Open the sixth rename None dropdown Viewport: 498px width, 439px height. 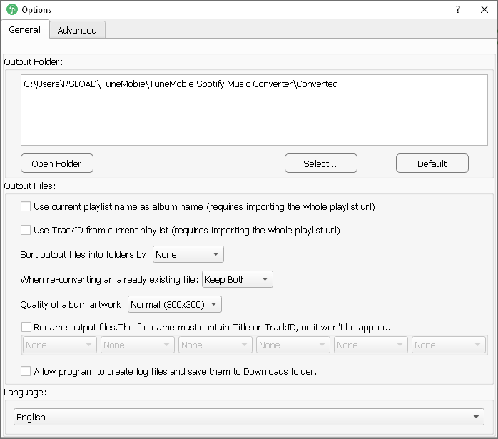pos(449,345)
